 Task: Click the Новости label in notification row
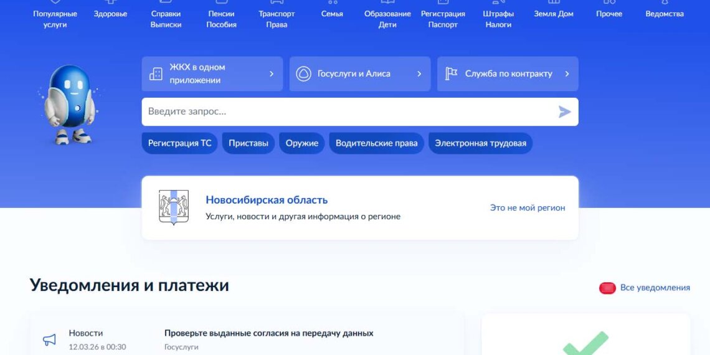pos(85,333)
